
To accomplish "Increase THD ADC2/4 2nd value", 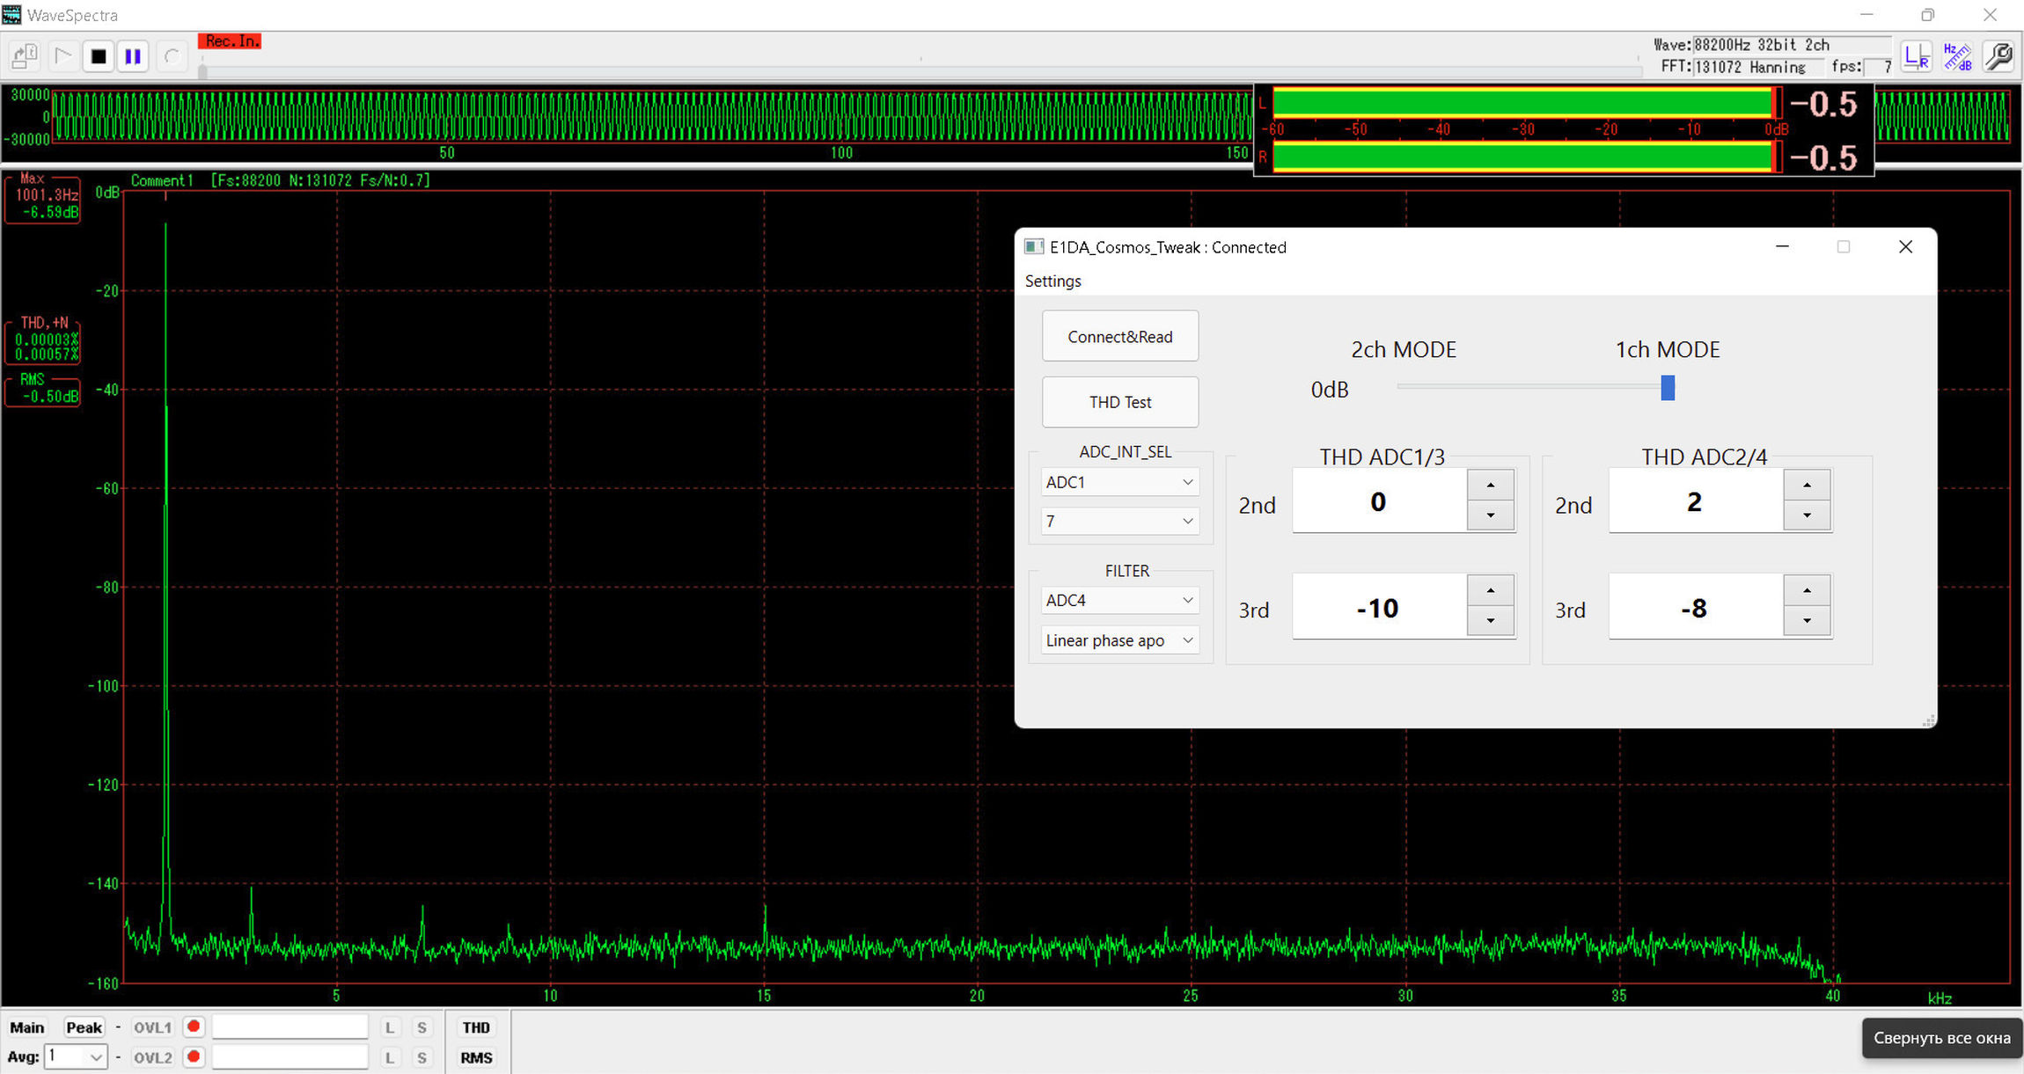I will coord(1807,485).
